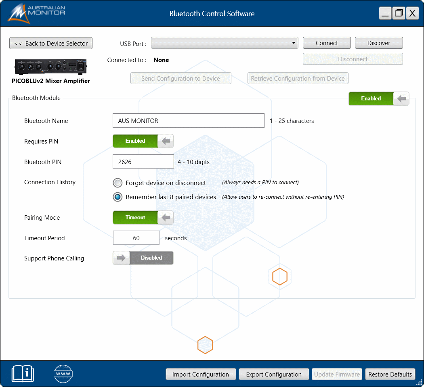424x387 pixels.
Task: Go back to Device Selector
Action: (51, 43)
